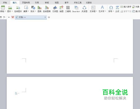This screenshot has width=140, height=109.
Task: Click the 形状 shapes icon
Action: click(33, 8)
